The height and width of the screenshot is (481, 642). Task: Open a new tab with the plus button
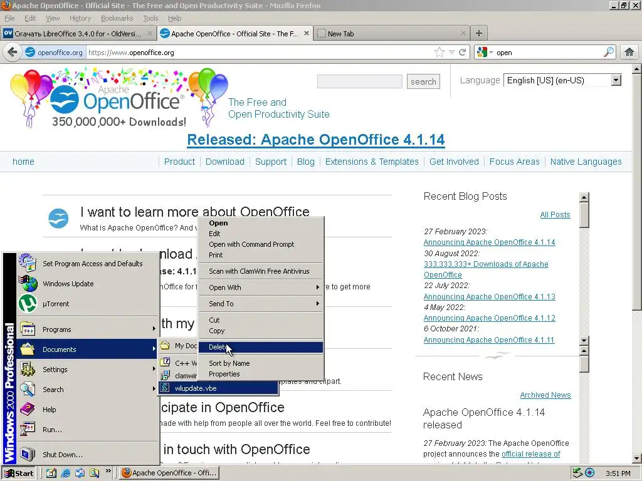pos(478,34)
